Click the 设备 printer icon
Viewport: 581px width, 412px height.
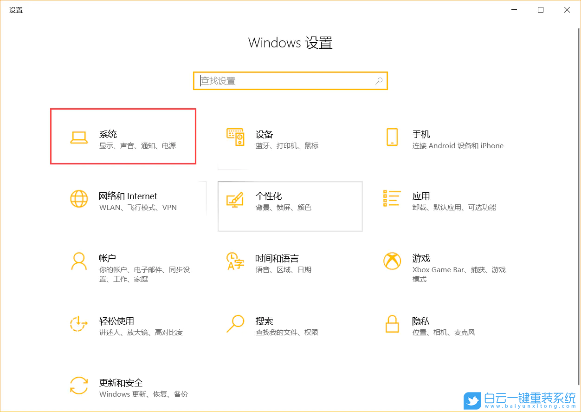235,137
